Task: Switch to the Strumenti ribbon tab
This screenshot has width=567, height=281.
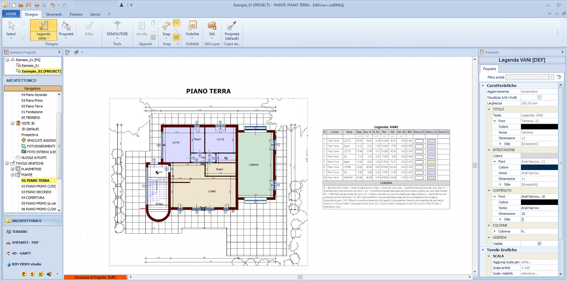Action: (54, 14)
